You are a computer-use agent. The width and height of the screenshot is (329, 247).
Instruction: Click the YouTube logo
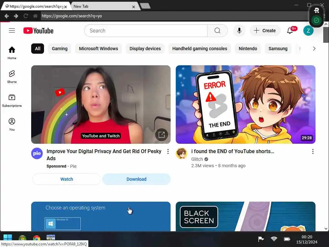[x=39, y=31]
